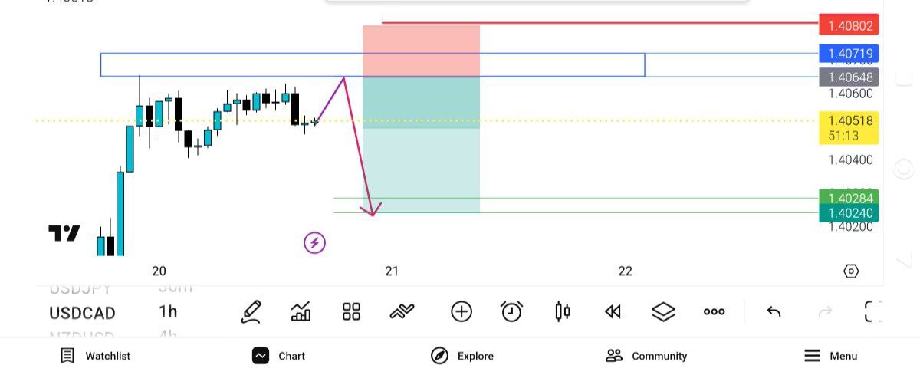920x375 pixels.
Task: Undo the last chart action
Action: pyautogui.click(x=774, y=311)
